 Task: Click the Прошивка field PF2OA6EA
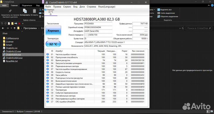(98, 24)
